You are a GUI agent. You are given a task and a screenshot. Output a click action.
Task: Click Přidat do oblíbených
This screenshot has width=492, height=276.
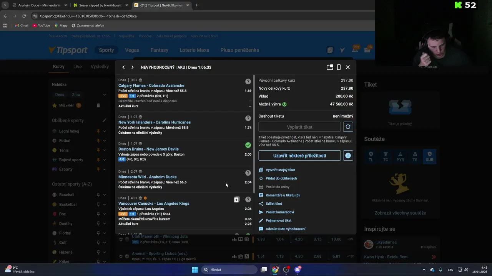coord(281,178)
